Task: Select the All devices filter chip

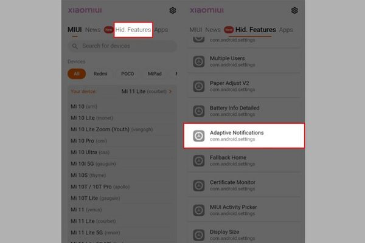Action: pos(77,74)
